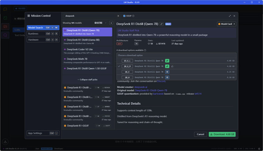The width and height of the screenshot is (263, 151).
Task: Select Text Embedding tab in background window
Action: tap(19, 35)
